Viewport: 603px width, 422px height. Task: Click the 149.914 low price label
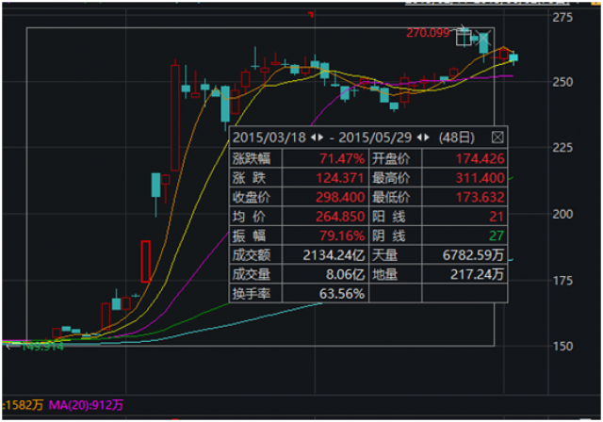25,347
